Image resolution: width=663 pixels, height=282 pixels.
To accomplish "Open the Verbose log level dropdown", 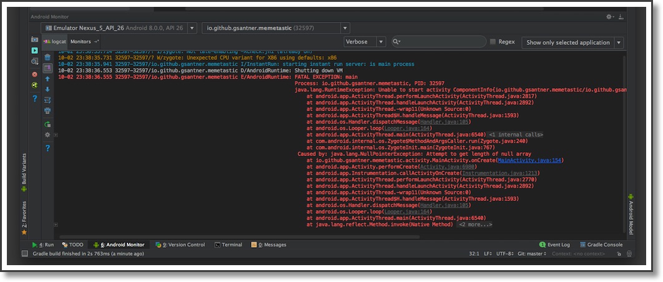I will tap(365, 42).
